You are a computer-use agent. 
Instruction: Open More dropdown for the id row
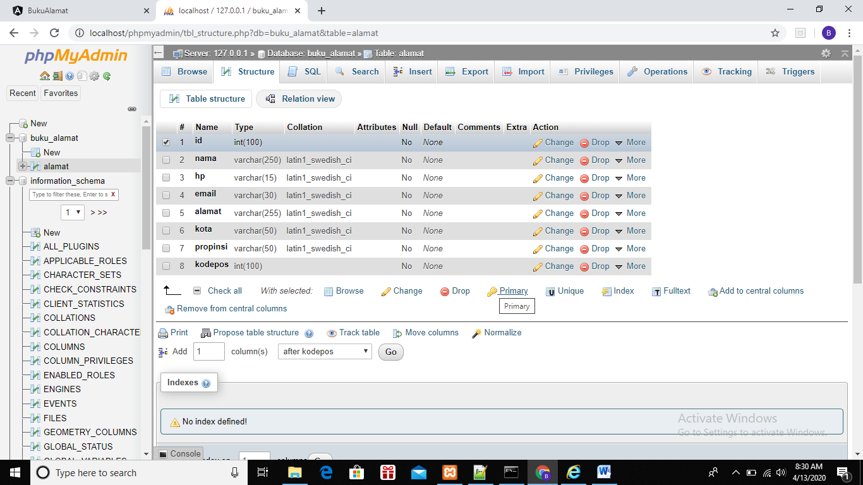pos(630,143)
